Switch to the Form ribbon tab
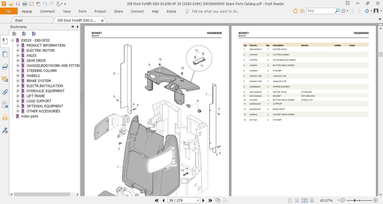The width and height of the screenshot is (383, 204). (x=82, y=12)
